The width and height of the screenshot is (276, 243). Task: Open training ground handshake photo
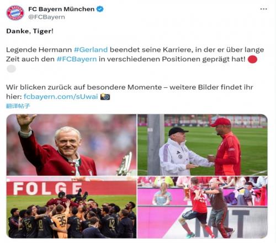203,145
